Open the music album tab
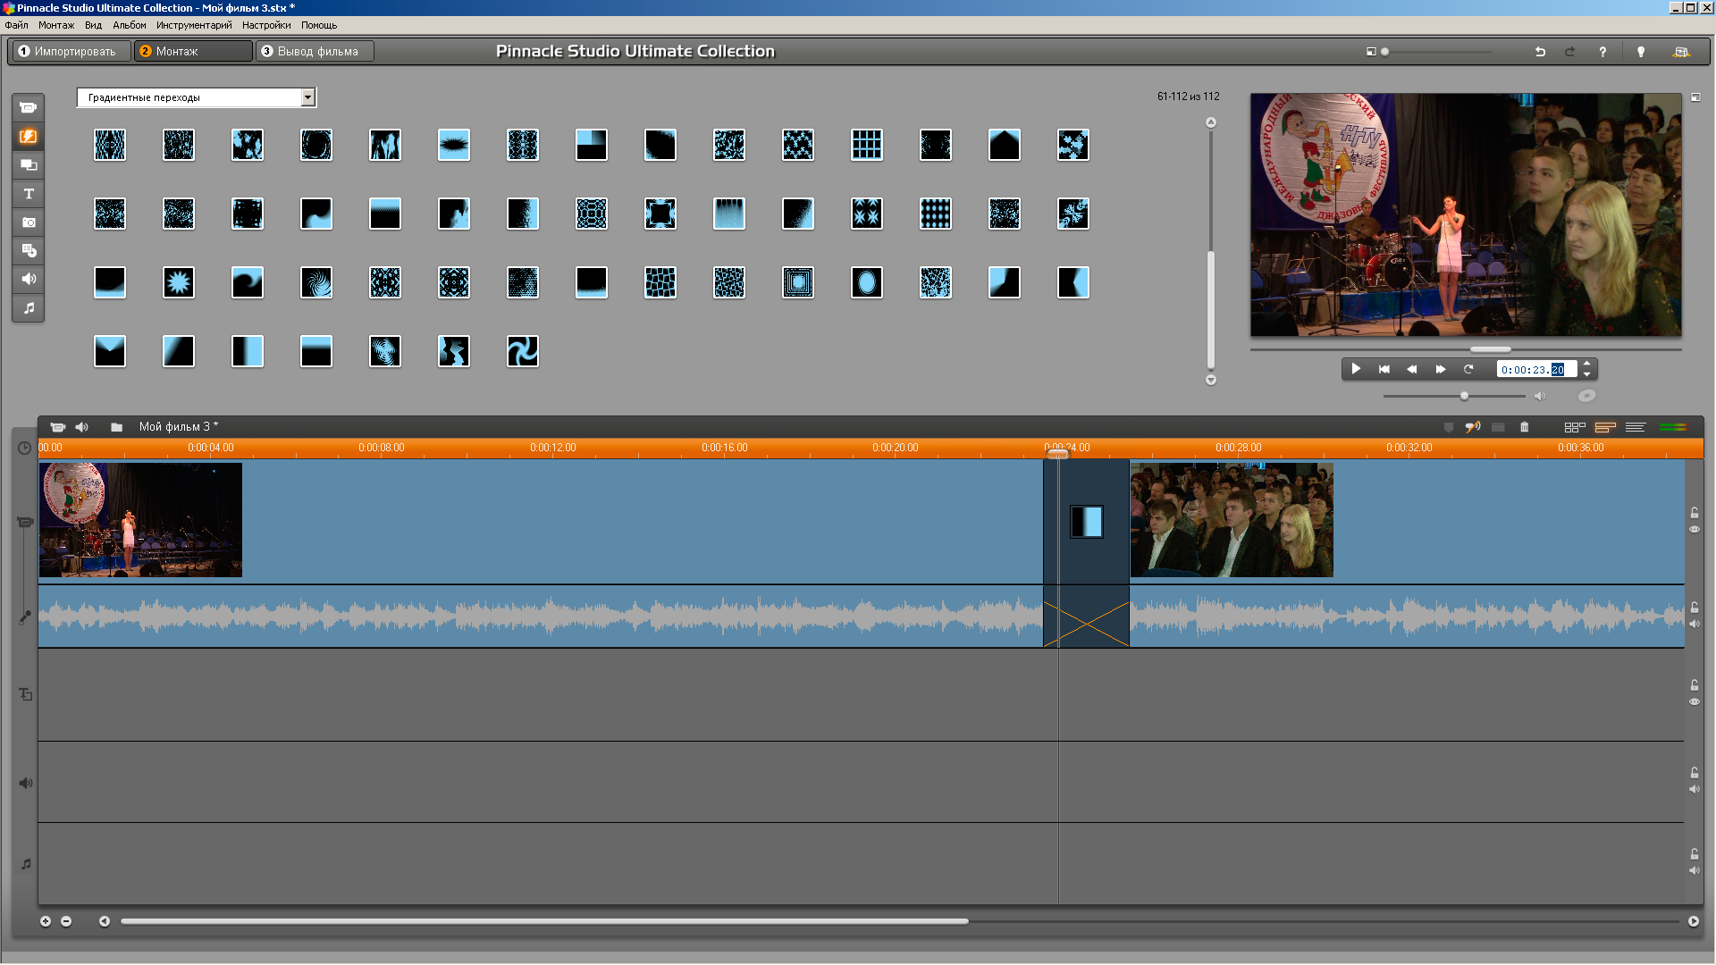The width and height of the screenshot is (1716, 965). tap(29, 308)
